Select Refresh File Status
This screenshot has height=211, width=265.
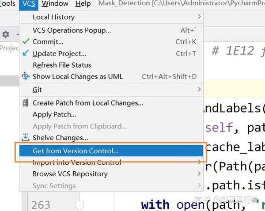(62, 65)
